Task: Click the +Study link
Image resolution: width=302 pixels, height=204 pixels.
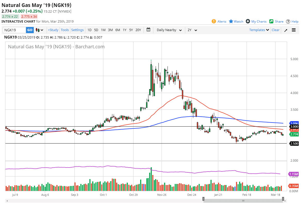Action: point(53,30)
